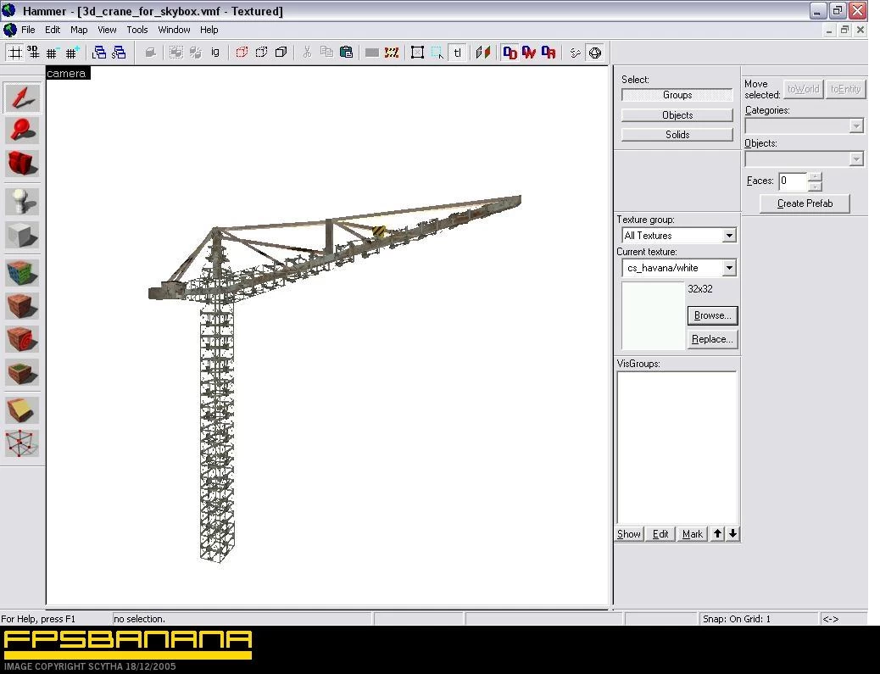Toggle the DA displacement alpha button
This screenshot has height=674, width=880.
click(x=549, y=53)
